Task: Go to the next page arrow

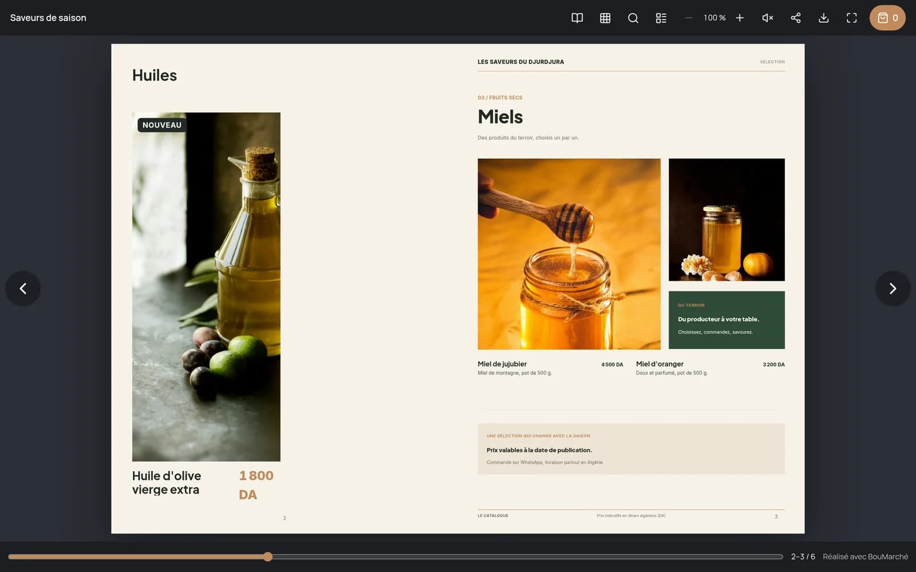Action: (893, 288)
